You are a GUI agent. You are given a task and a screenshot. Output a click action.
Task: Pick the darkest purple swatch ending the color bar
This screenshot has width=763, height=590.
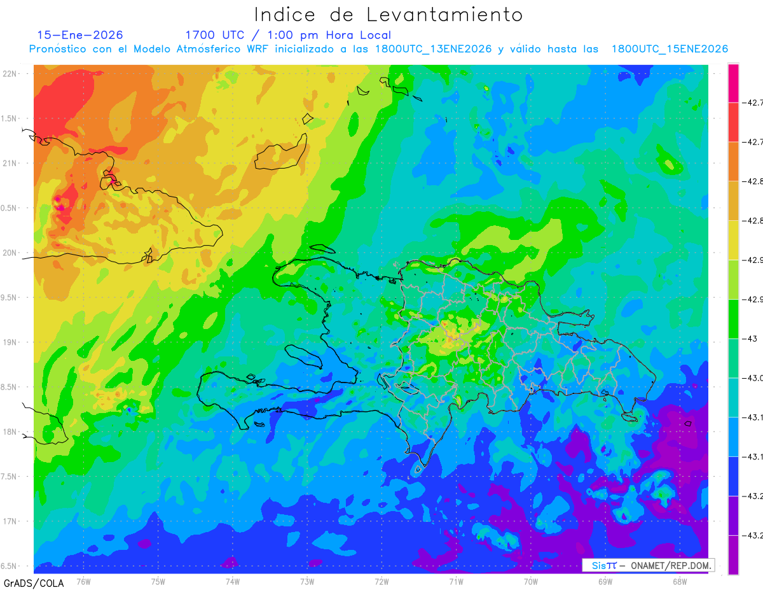point(733,554)
